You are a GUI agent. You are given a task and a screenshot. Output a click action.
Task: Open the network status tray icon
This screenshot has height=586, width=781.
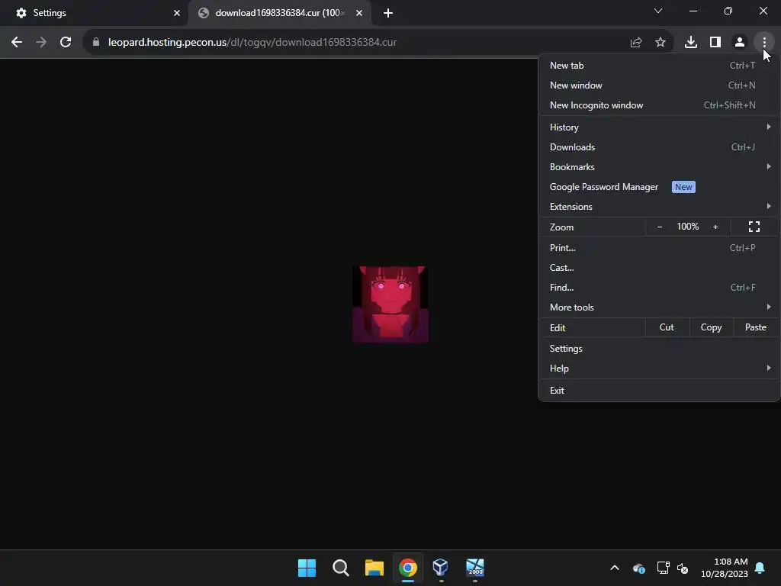point(663,568)
